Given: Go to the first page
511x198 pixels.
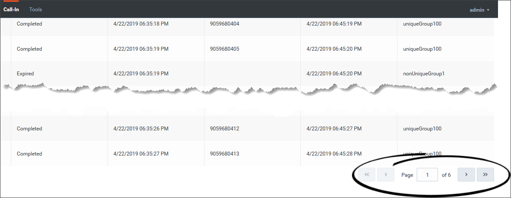Looking at the screenshot, I should click(x=367, y=175).
